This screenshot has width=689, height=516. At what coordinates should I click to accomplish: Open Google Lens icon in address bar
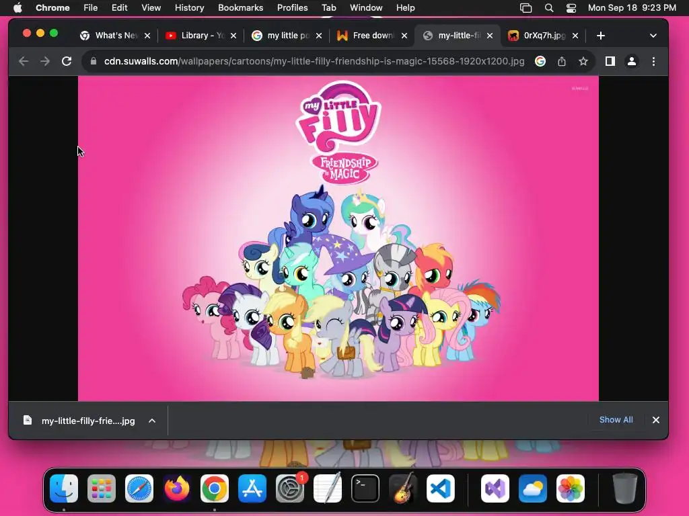pyautogui.click(x=540, y=61)
